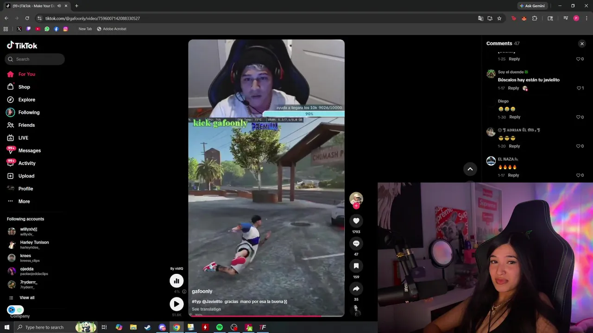Open the Profile page

click(20, 189)
